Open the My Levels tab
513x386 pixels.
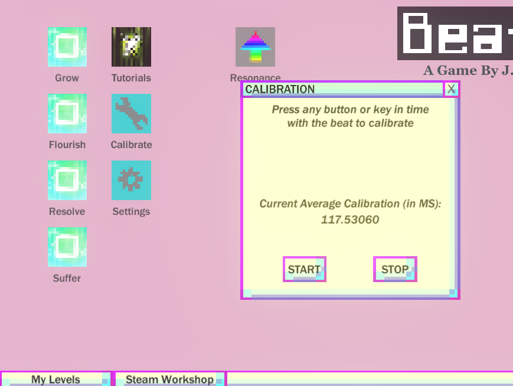point(55,379)
